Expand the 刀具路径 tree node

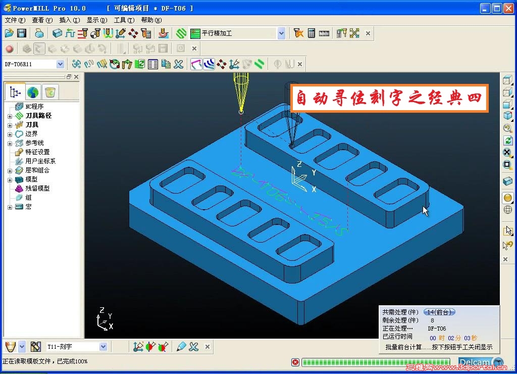[10, 116]
